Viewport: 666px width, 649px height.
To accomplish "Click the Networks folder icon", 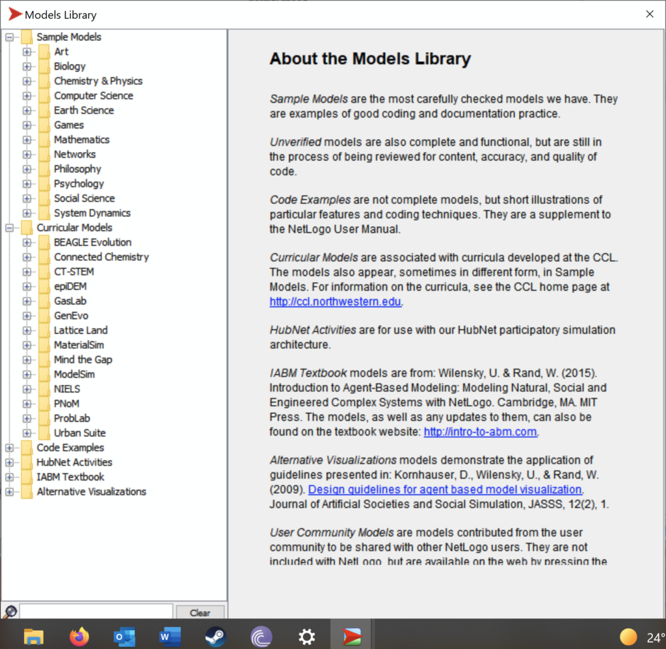I will 44,155.
